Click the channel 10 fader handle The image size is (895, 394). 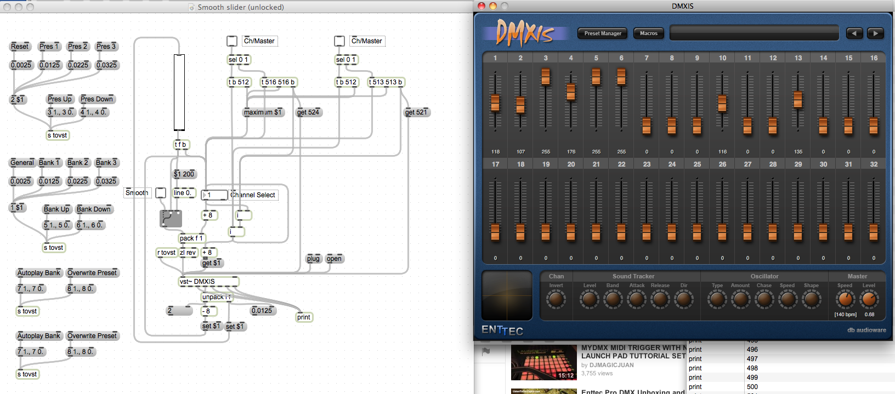(x=722, y=103)
